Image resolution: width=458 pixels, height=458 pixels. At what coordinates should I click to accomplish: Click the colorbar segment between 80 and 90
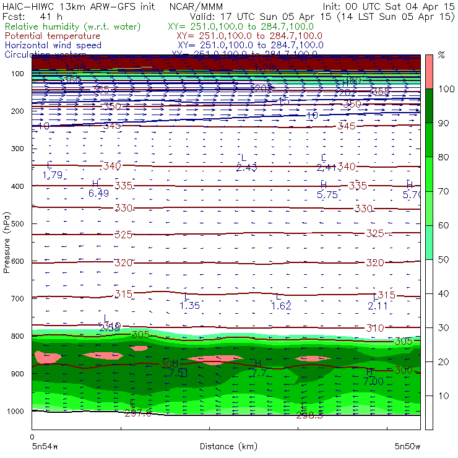click(429, 140)
